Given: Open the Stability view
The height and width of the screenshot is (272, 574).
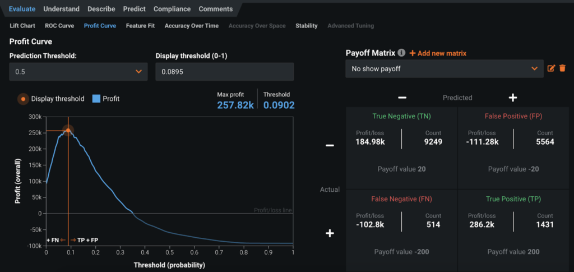Looking at the screenshot, I should [x=307, y=26].
